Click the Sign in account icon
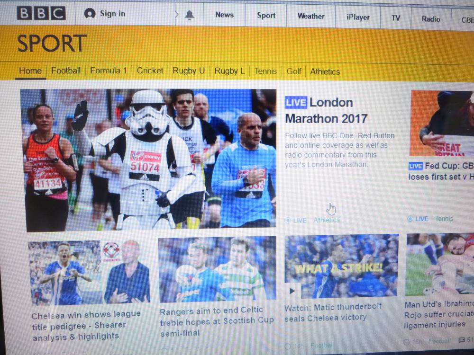Image resolution: width=474 pixels, height=355 pixels. (90, 13)
